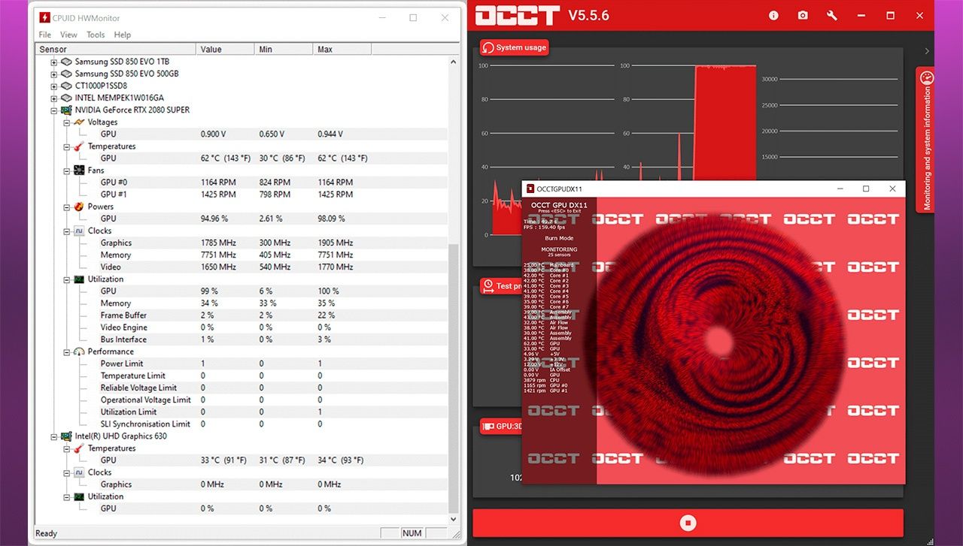Click the Value column header
Image resolution: width=963 pixels, height=546 pixels.
[225, 49]
